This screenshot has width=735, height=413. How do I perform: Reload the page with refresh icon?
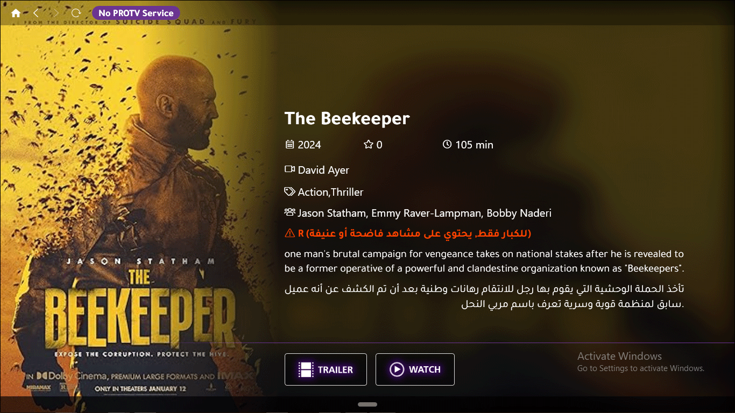pyautogui.click(x=76, y=13)
